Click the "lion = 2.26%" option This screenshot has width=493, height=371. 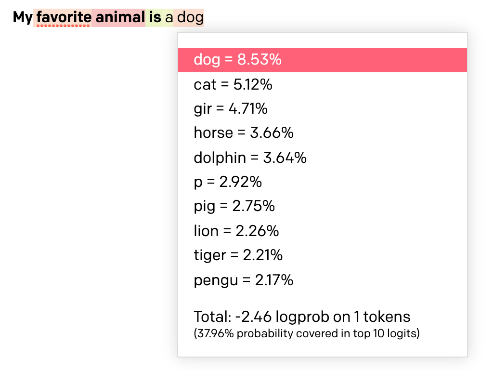(x=236, y=231)
